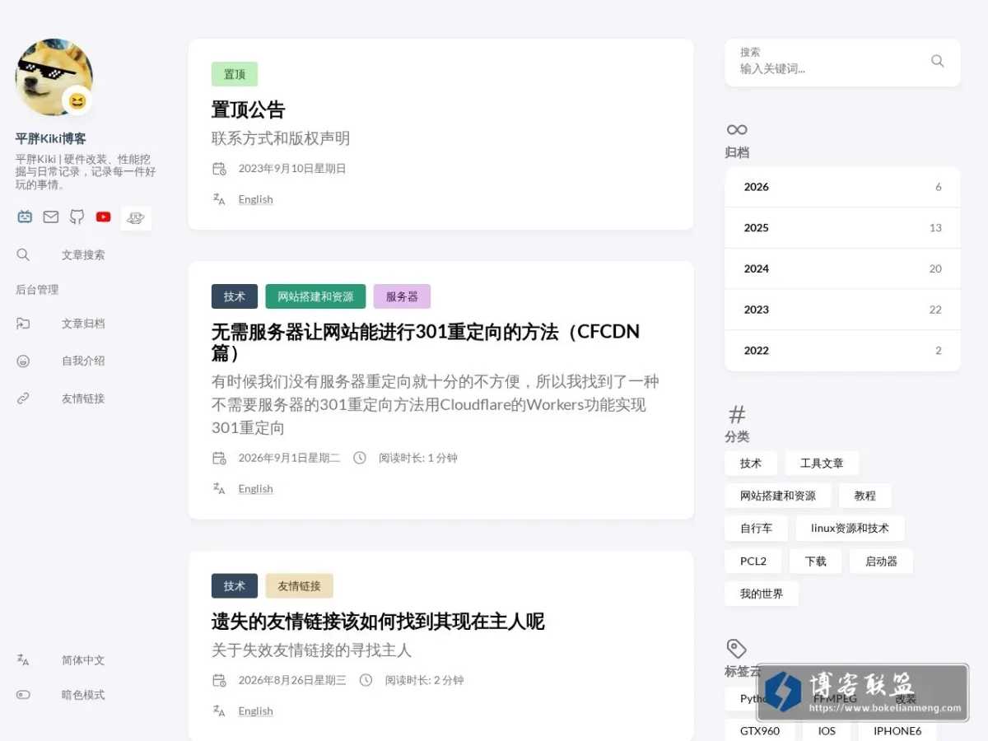Click the 后台管理 sidebar label
988x741 pixels.
(37, 290)
